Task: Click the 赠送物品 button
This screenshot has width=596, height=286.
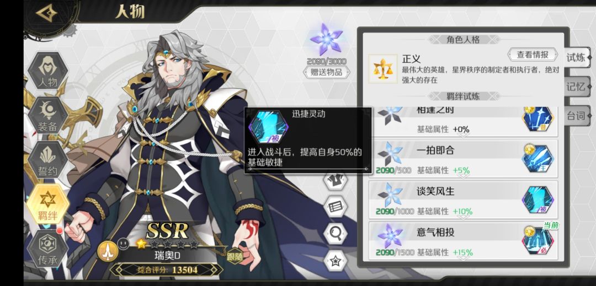Action: tap(327, 72)
